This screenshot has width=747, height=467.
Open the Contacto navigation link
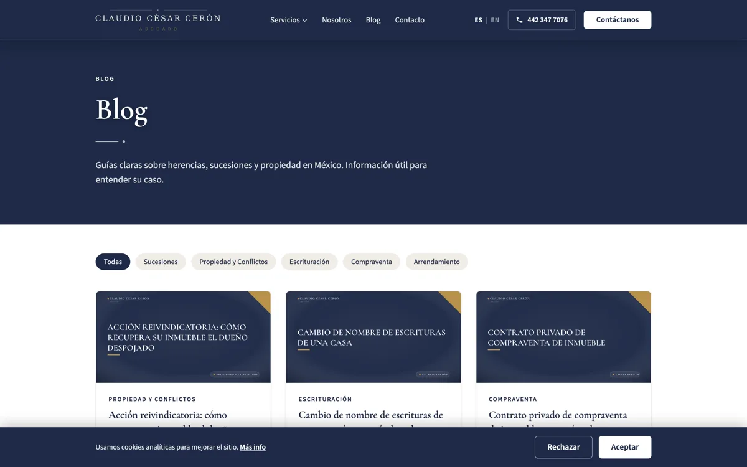(410, 20)
